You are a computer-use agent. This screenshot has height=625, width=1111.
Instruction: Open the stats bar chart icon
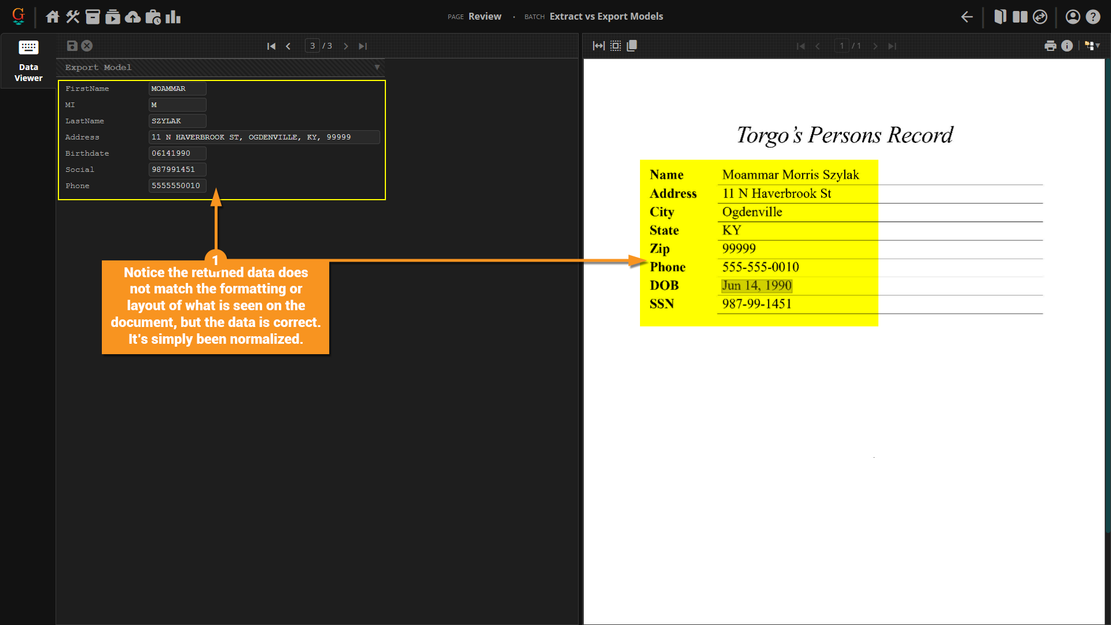[x=173, y=17]
